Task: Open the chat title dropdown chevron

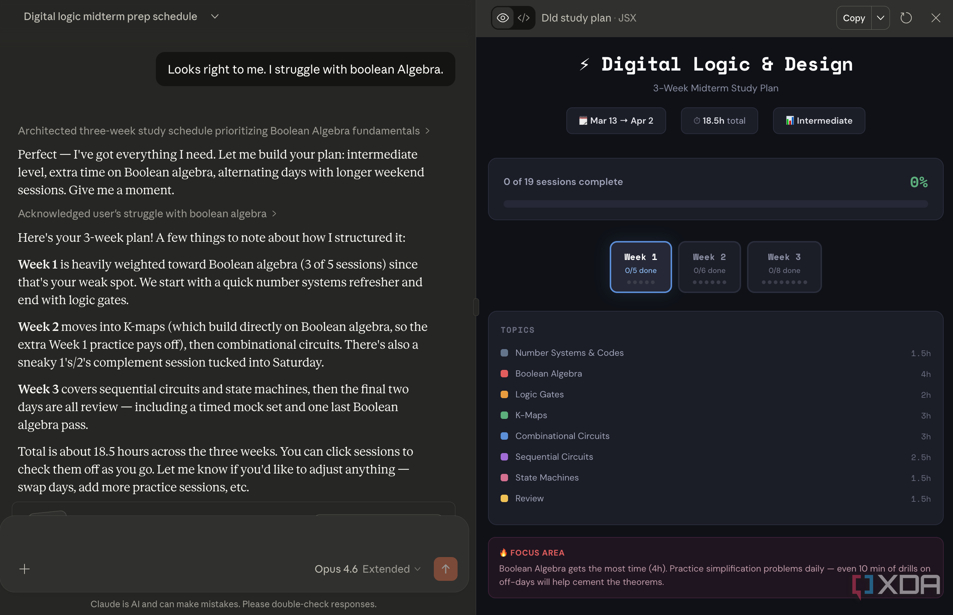Action: 215,16
